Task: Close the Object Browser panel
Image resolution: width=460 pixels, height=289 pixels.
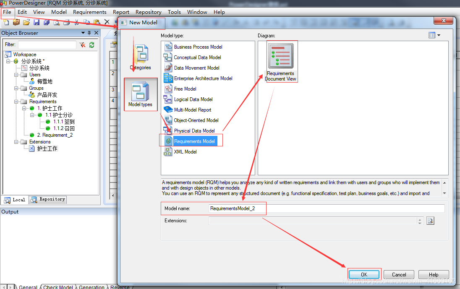Action: (96, 33)
